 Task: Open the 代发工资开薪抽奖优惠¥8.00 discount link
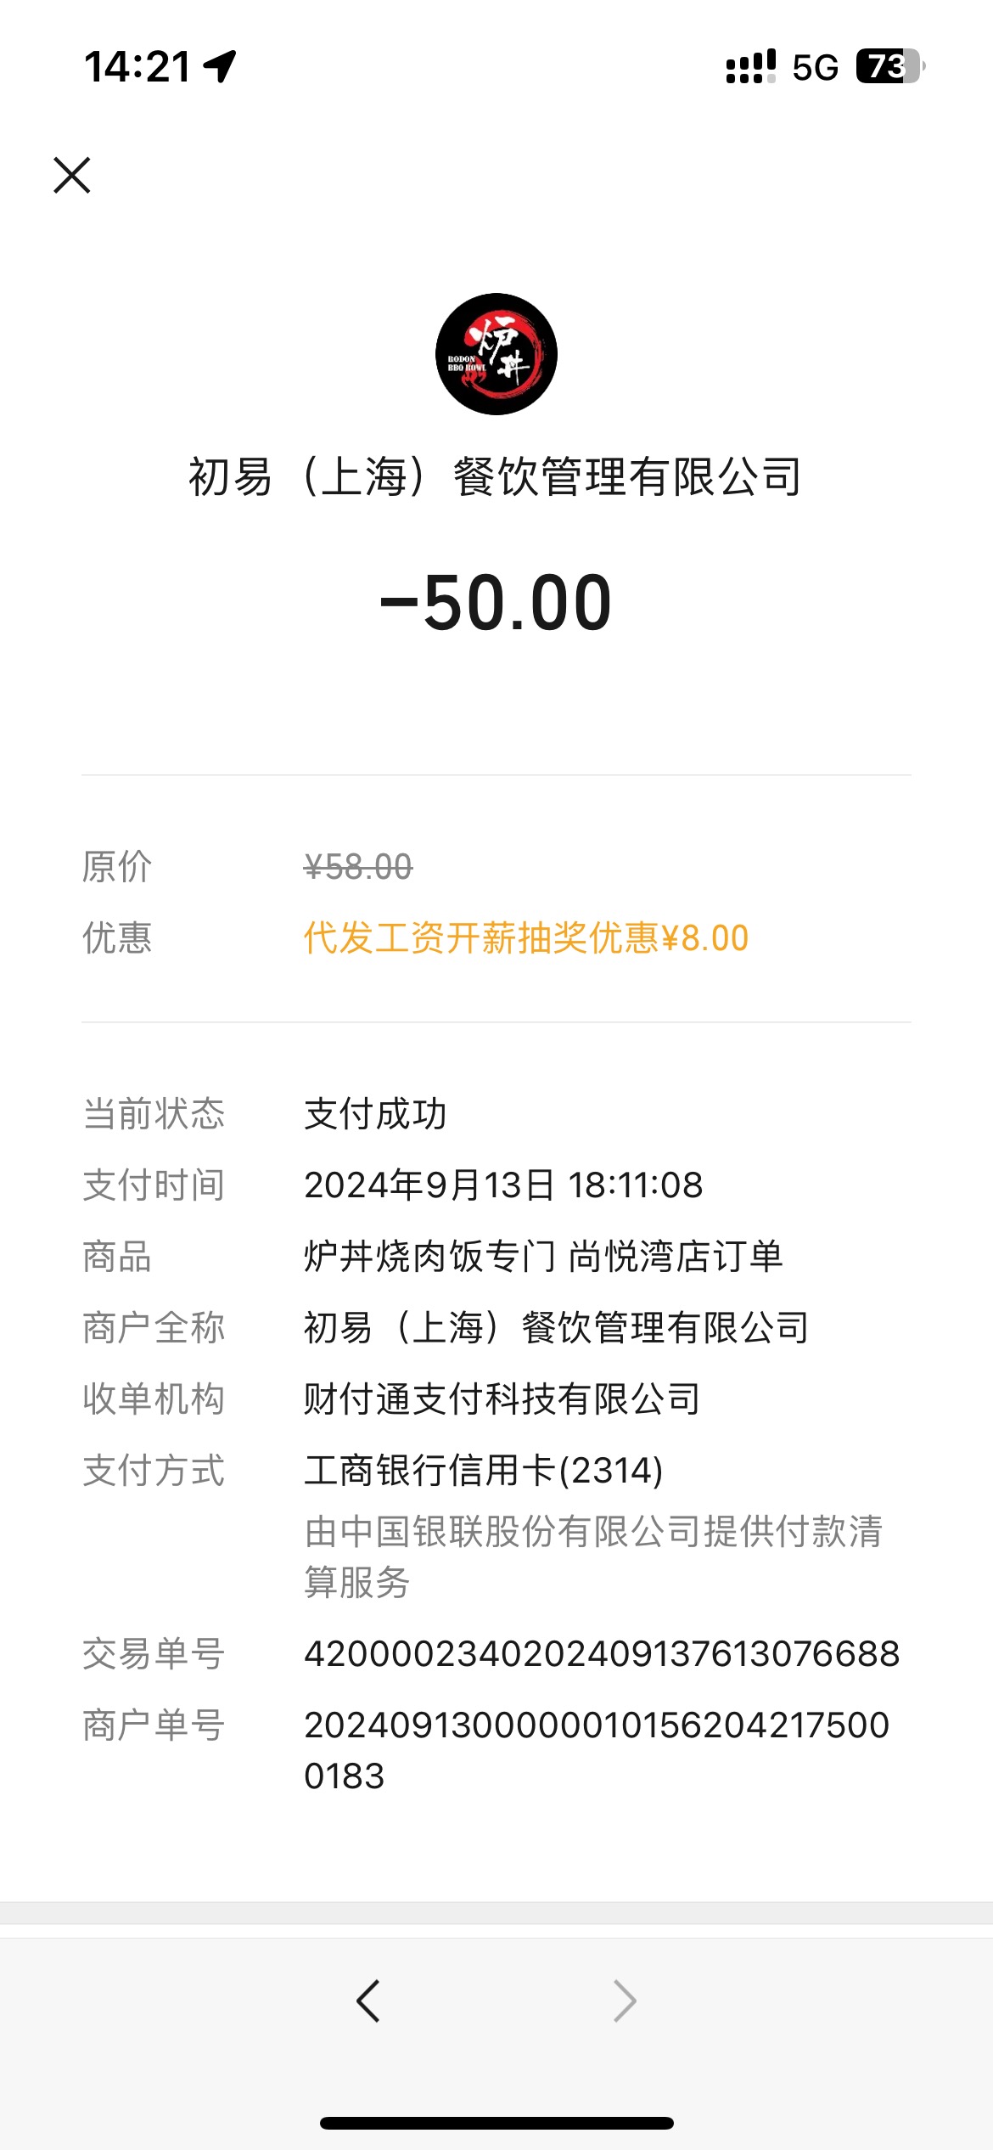[526, 938]
